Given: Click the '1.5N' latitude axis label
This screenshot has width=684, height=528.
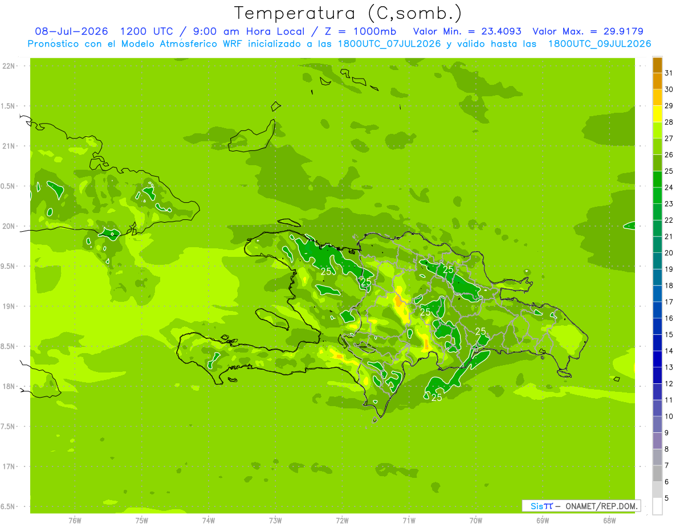Looking at the screenshot, I should coord(9,106).
